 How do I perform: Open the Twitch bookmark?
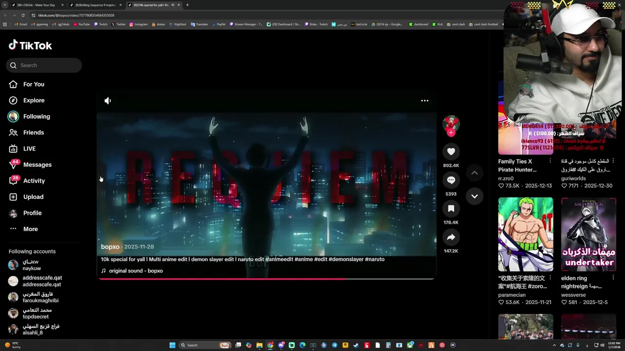tap(101, 24)
